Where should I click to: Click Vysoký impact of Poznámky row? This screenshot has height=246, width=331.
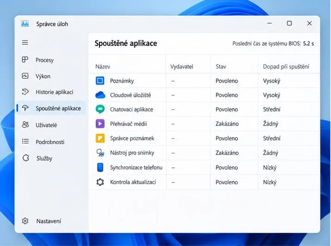tap(271, 81)
